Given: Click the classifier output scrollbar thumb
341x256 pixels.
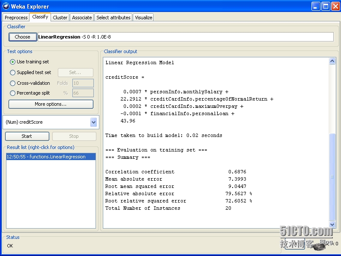Looking at the screenshot, I should click(x=332, y=177).
